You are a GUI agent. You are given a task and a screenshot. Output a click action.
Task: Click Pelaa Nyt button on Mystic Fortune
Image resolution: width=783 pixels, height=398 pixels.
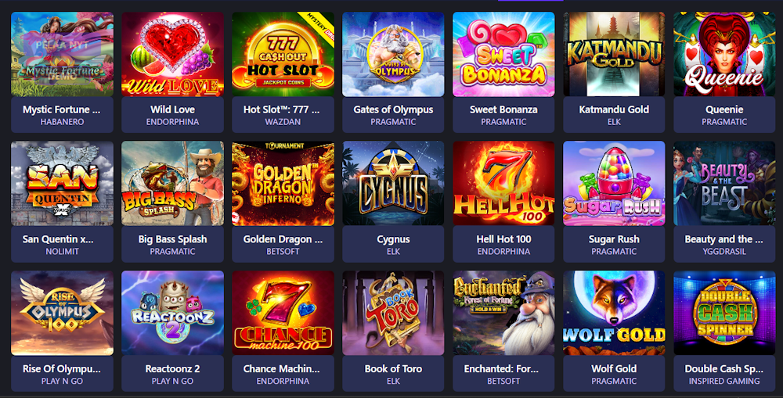click(62, 45)
